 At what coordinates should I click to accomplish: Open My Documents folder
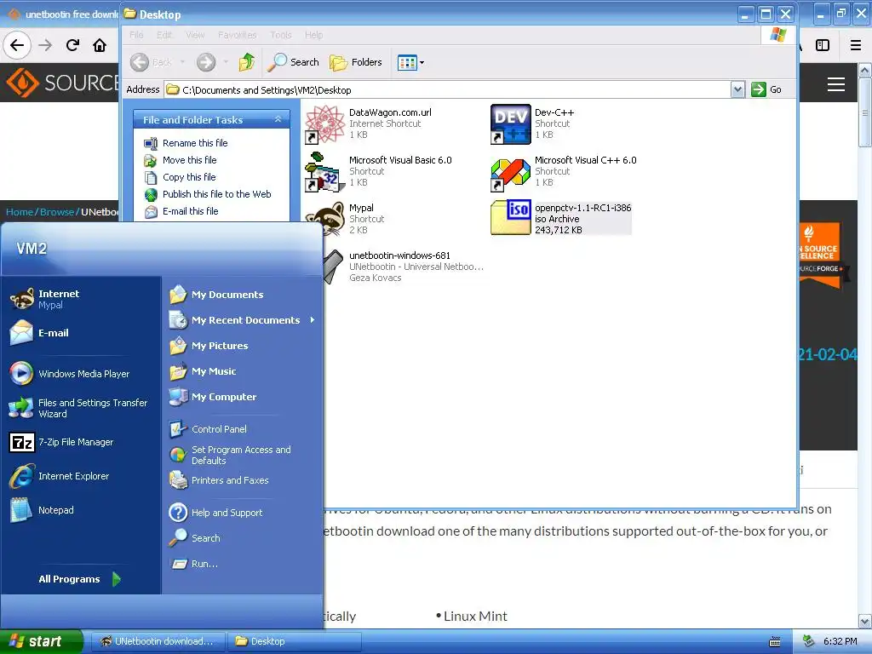216,295
